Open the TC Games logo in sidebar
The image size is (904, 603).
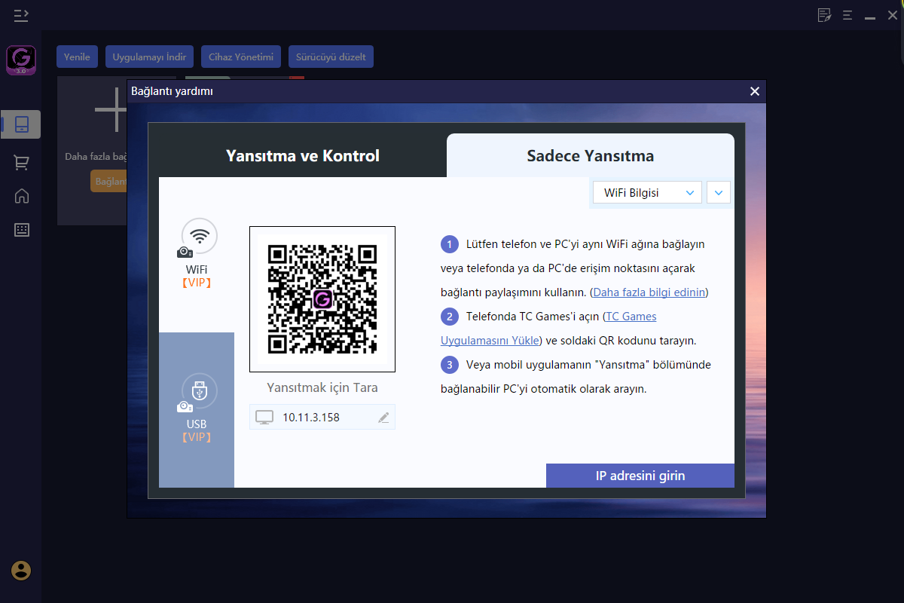click(x=21, y=61)
